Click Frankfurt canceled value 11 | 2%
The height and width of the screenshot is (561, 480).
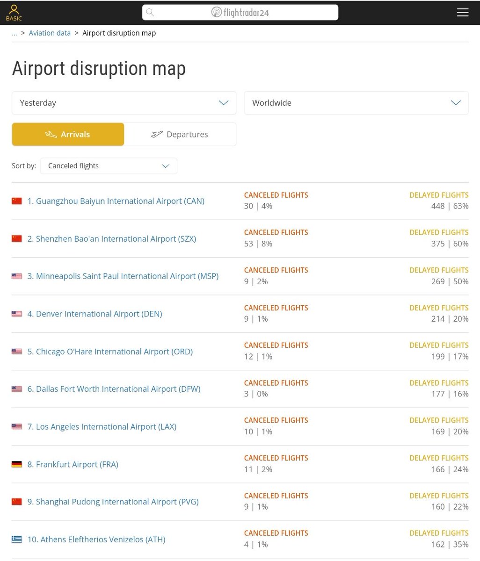(258, 469)
